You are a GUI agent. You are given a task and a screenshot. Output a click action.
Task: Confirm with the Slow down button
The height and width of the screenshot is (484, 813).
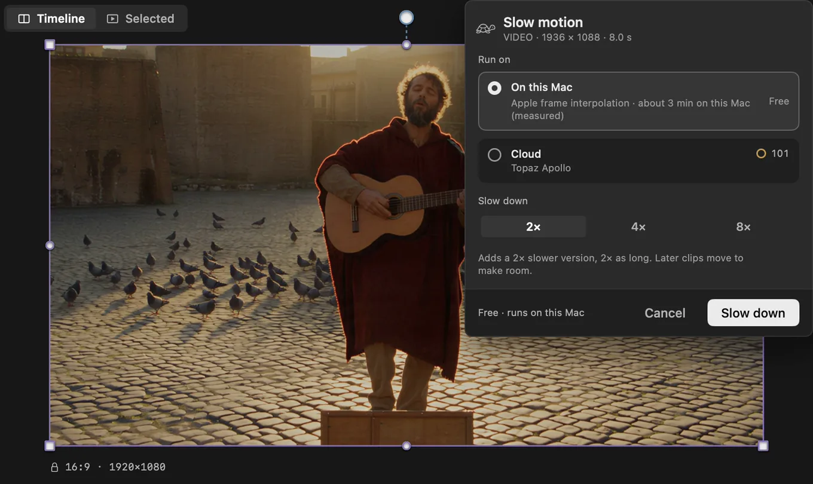click(753, 313)
